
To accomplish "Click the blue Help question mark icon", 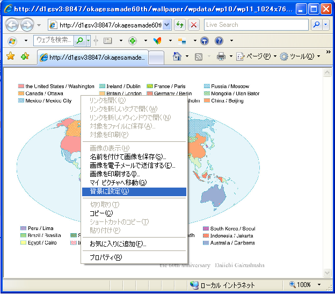I will pos(219,41).
